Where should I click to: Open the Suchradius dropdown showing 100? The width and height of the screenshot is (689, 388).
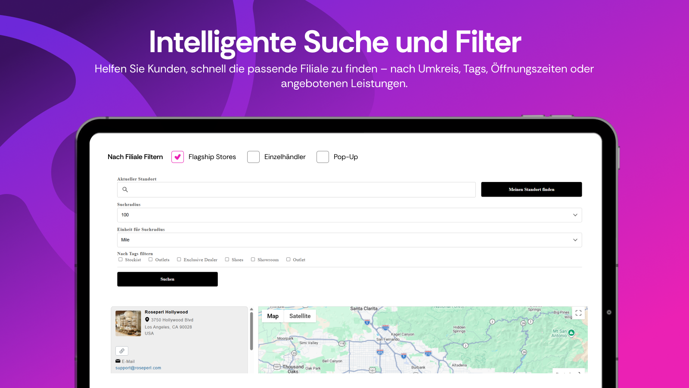(349, 215)
